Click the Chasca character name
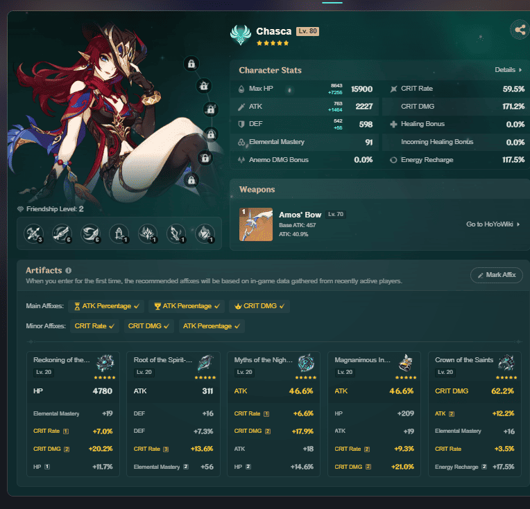The width and height of the screenshot is (530, 509). click(x=274, y=31)
